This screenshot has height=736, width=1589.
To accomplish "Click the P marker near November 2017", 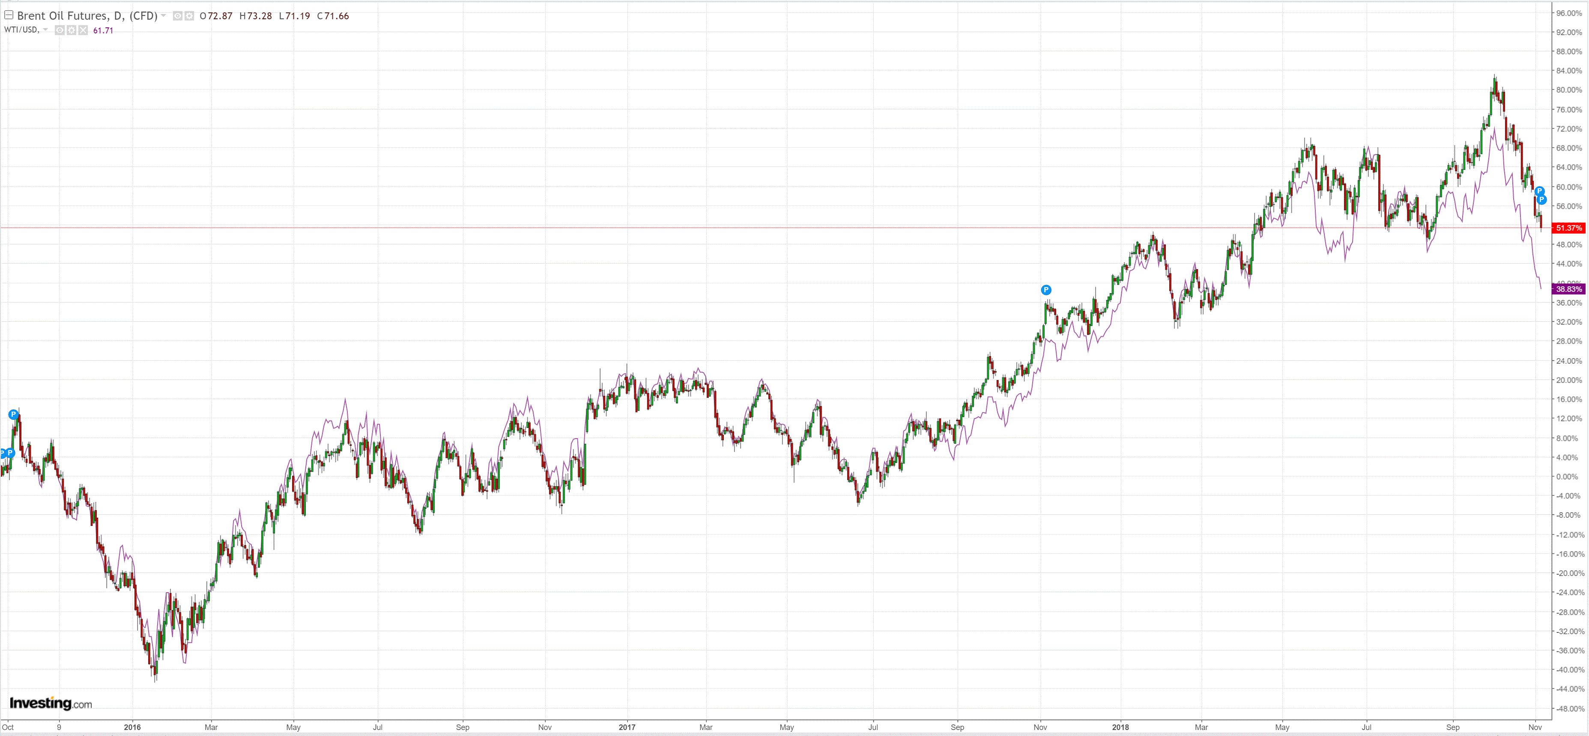I will tap(1045, 290).
